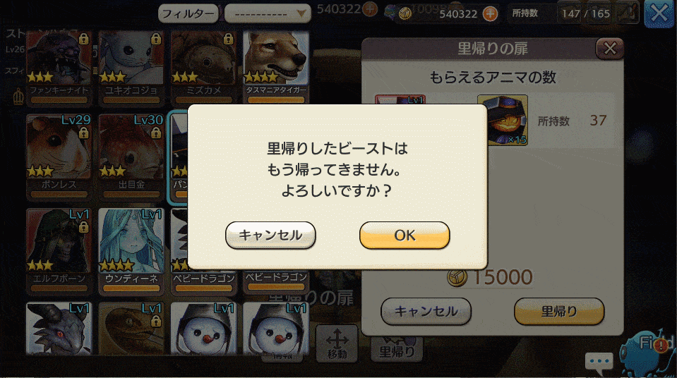The image size is (677, 378).
Task: Click the 里帰り tab at bottom bar
Action: point(396,350)
